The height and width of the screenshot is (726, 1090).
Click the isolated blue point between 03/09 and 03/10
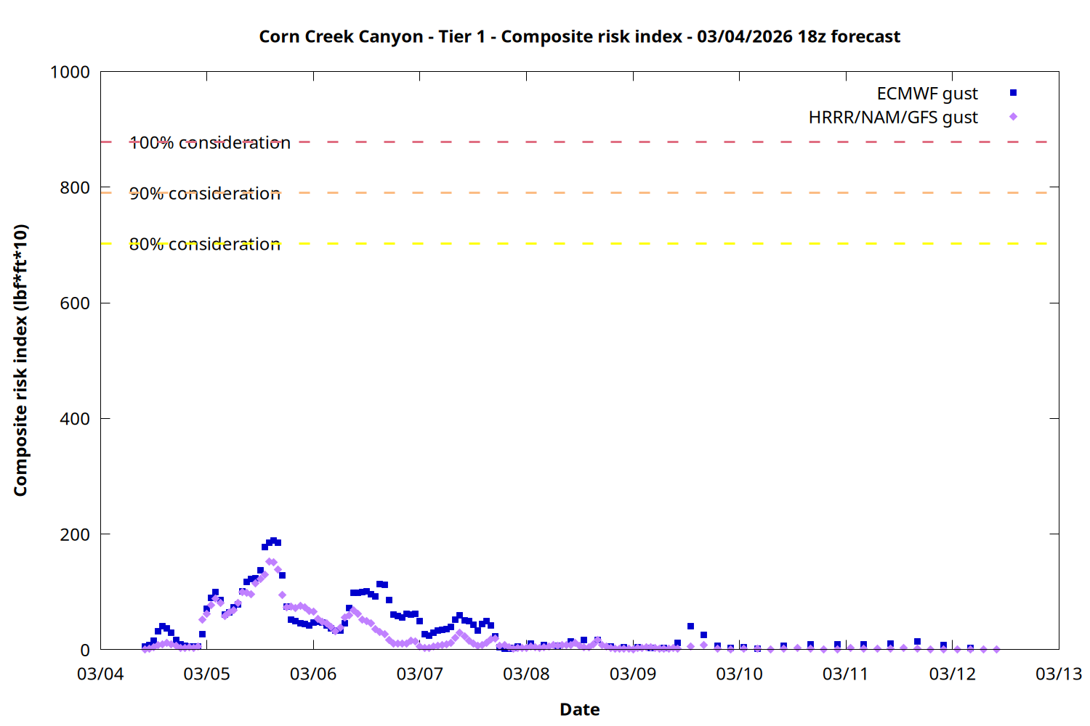click(690, 626)
